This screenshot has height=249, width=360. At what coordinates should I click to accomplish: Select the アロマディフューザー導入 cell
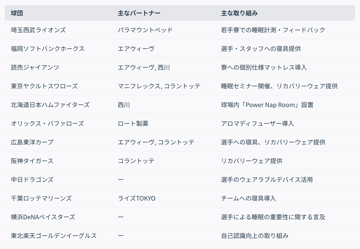coord(257,123)
